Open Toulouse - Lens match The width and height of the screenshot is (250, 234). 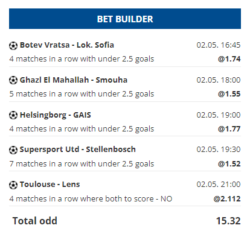pos(50,185)
